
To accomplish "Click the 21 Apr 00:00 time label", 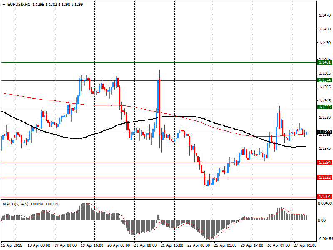I will tap(145, 245).
